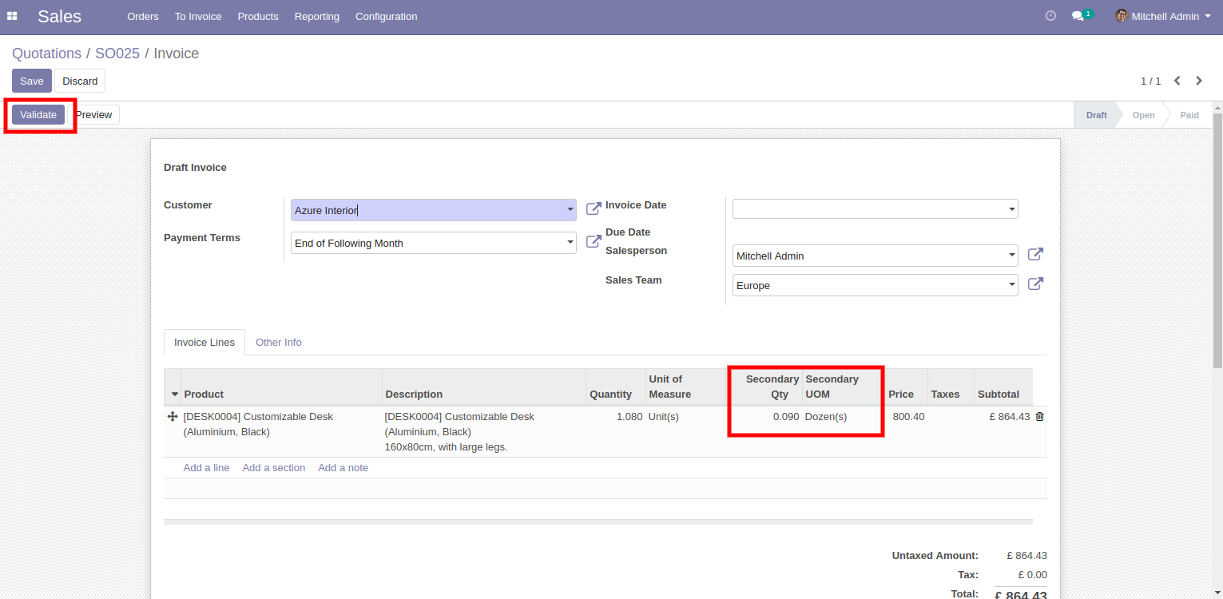This screenshot has width=1223, height=599.
Task: Click the Draft status stage
Action: pos(1096,115)
